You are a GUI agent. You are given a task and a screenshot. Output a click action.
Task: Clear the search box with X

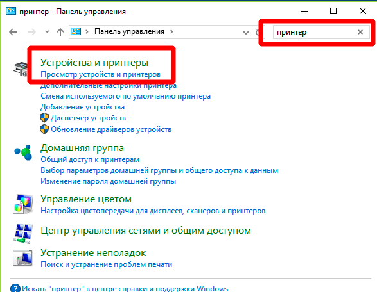tap(360, 32)
